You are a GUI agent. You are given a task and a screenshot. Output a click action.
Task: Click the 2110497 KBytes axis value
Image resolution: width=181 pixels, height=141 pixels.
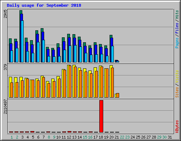pyautogui.click(x=5, y=107)
